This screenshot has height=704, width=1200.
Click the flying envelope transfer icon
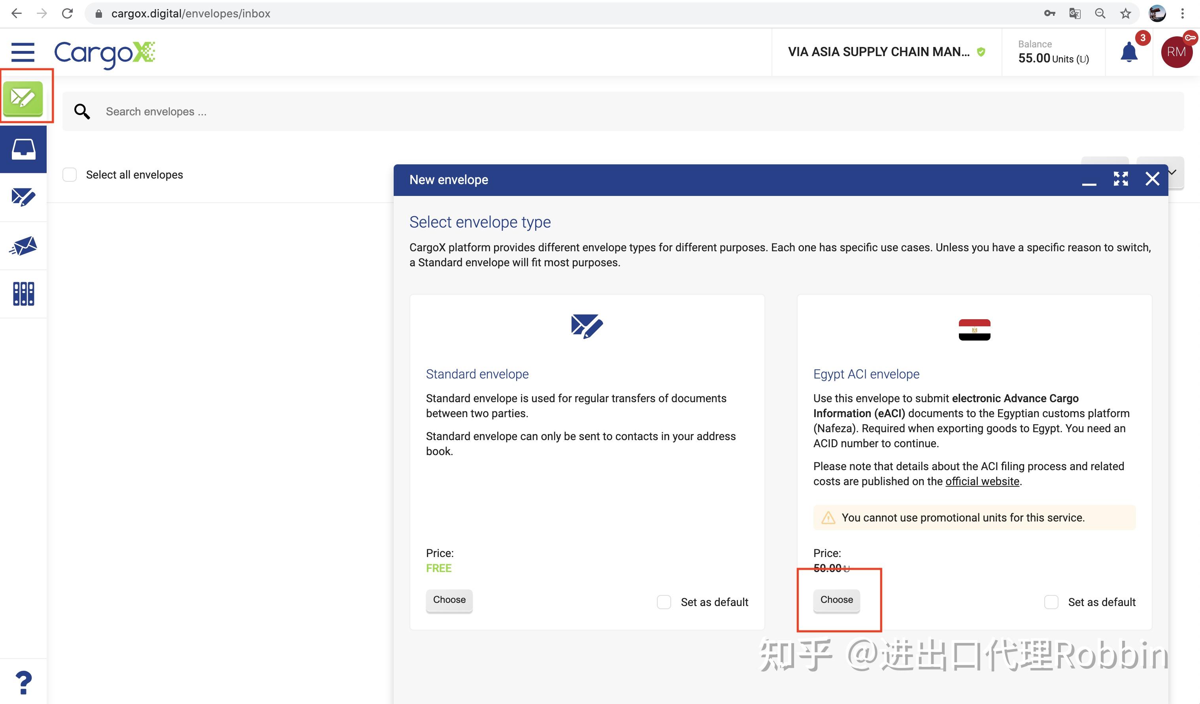tap(23, 246)
